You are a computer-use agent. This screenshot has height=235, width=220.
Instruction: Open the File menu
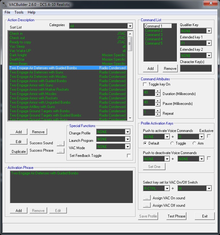click(7, 12)
